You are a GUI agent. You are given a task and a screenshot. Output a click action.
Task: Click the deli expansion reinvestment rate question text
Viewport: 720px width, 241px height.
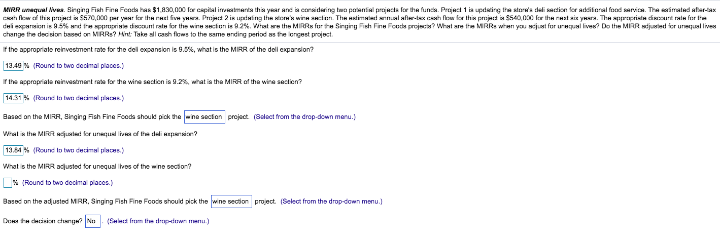(x=158, y=50)
